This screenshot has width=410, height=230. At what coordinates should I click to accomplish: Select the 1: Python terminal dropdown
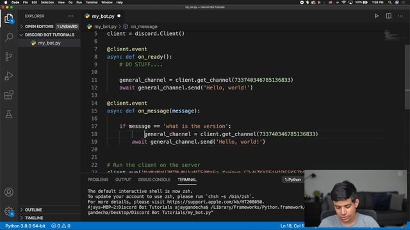293,180
